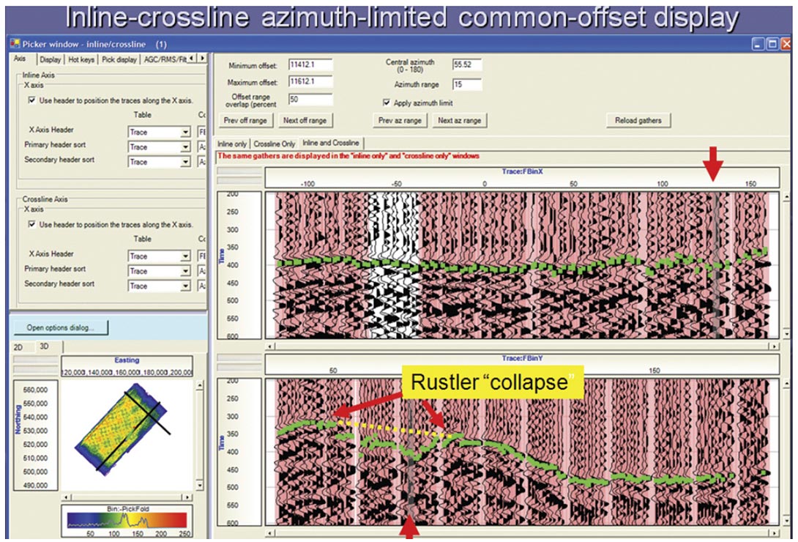The height and width of the screenshot is (542, 798).
Task: Click map panel scroll-right arrow
Action: click(187, 497)
